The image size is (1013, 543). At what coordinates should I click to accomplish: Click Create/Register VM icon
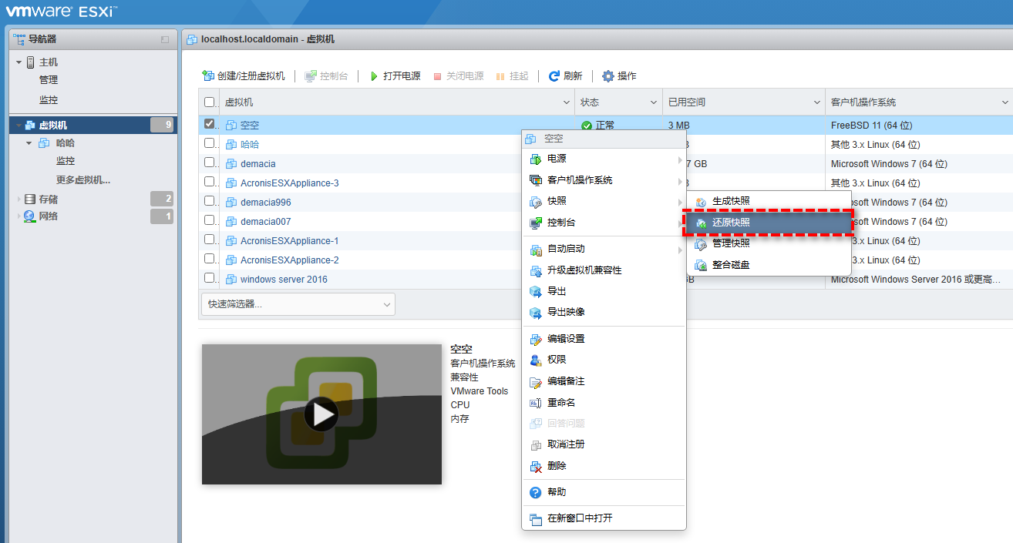pos(207,76)
